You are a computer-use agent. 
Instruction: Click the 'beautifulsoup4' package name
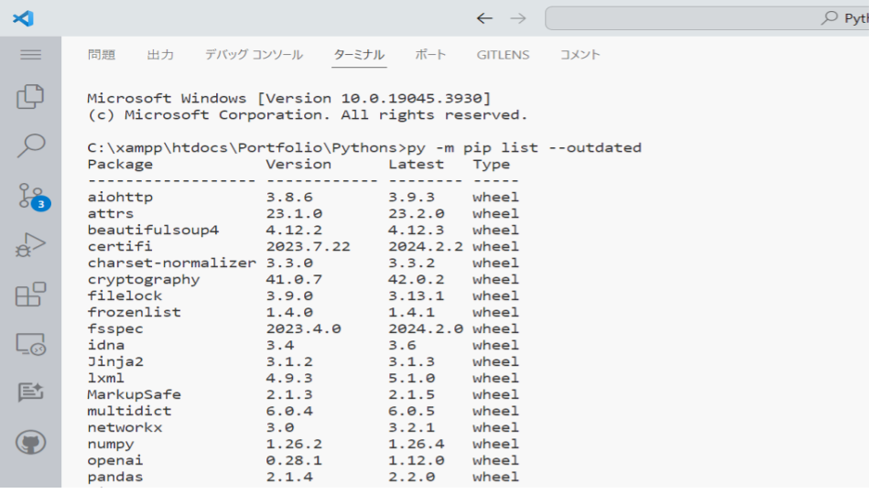coord(153,231)
